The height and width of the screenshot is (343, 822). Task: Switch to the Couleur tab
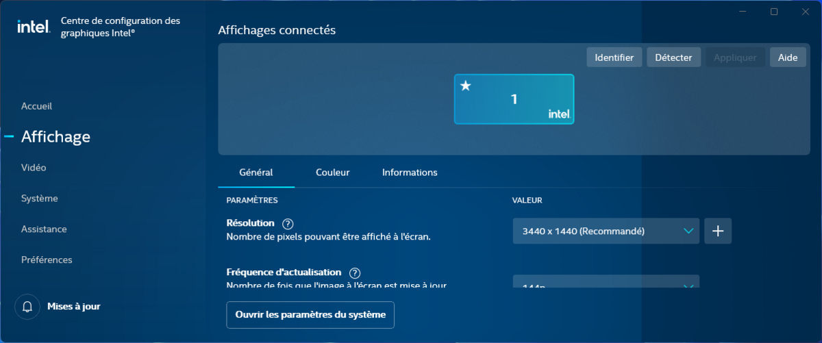click(333, 173)
